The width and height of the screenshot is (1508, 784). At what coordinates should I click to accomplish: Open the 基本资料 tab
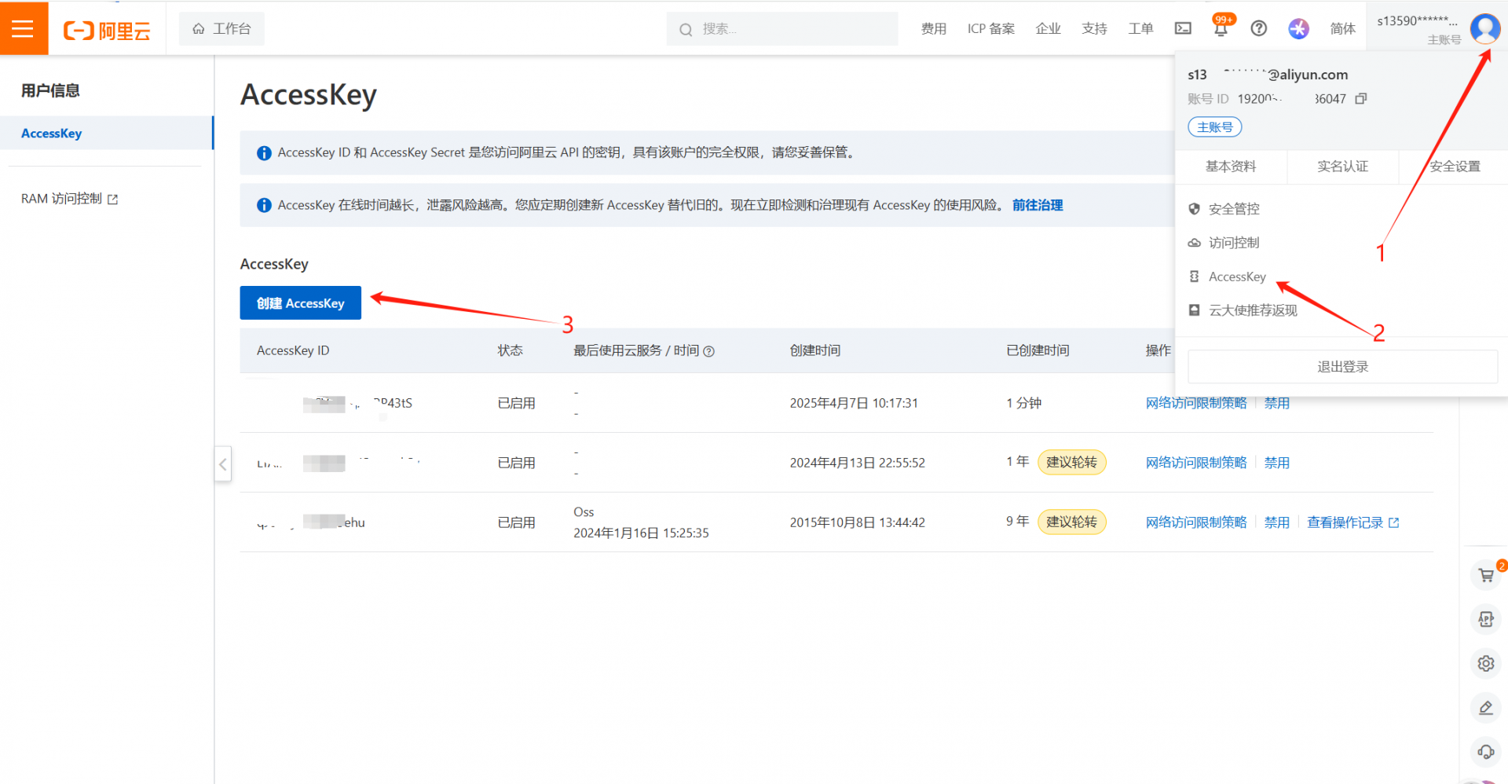[x=1231, y=167]
